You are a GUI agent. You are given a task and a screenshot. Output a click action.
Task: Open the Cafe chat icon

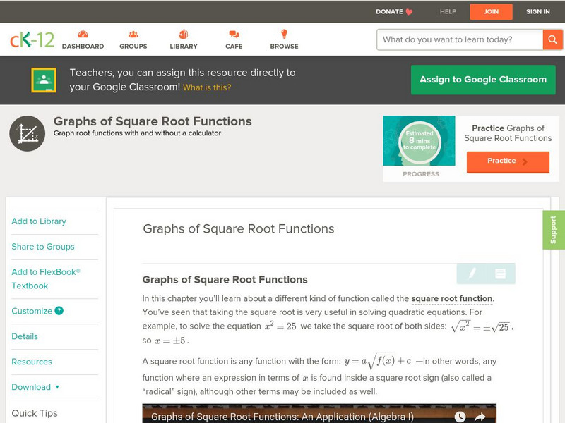234,35
